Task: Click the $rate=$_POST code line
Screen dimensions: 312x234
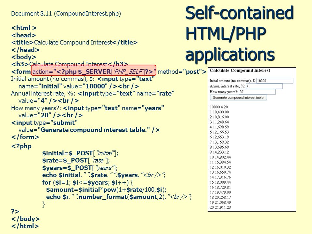Action: click(x=76, y=160)
